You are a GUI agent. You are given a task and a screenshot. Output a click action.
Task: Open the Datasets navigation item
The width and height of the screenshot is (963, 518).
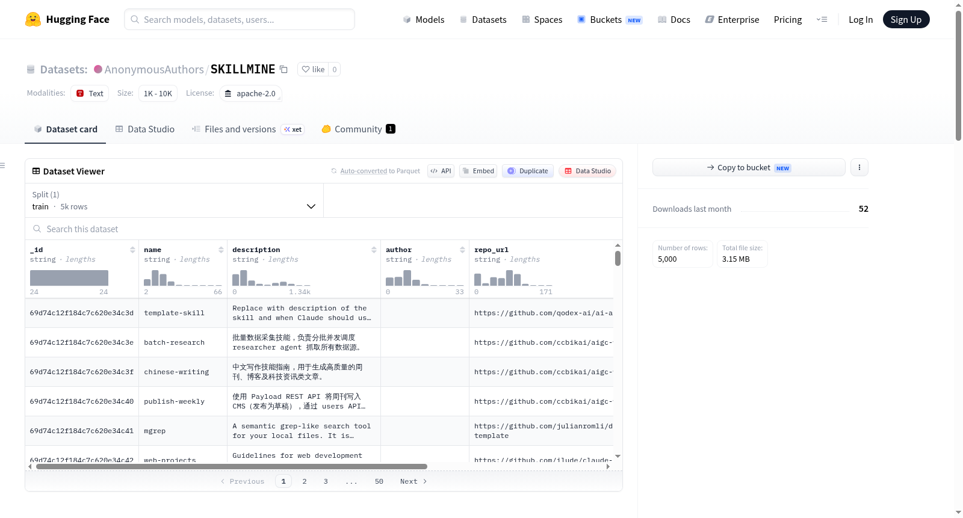click(483, 19)
